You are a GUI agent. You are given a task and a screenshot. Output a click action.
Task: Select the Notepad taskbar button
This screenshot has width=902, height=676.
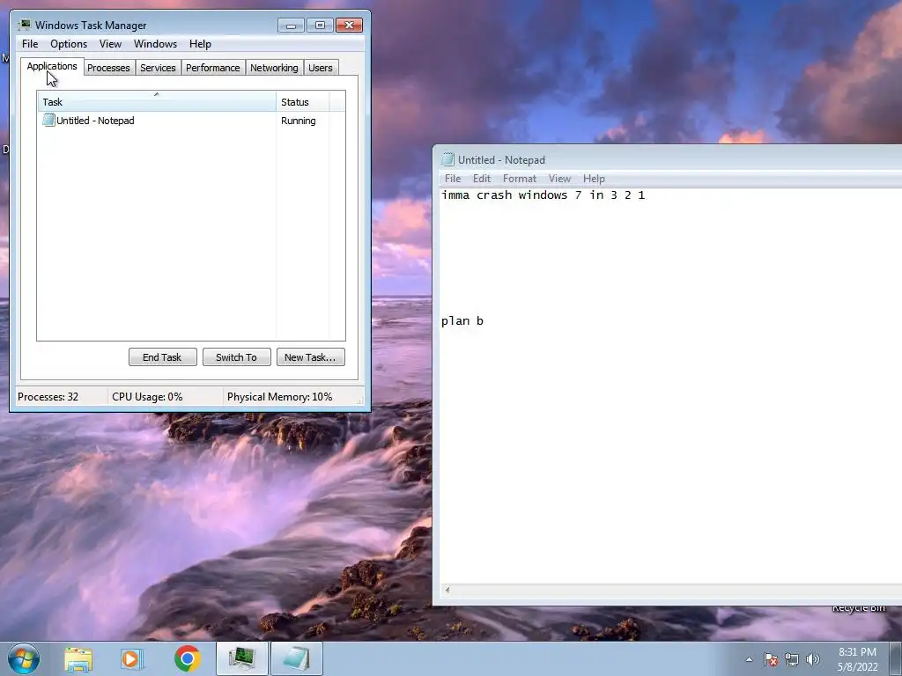[x=296, y=658]
